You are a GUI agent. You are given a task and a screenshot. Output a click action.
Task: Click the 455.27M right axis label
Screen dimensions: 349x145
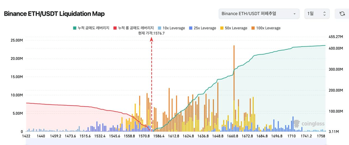336,37
